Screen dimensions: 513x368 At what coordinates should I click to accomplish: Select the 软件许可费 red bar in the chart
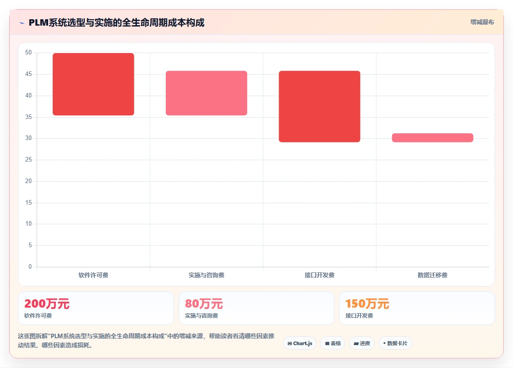click(93, 84)
